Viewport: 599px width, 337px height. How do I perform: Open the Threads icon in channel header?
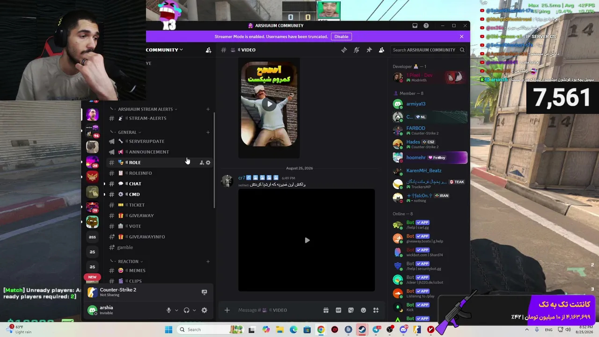344,50
